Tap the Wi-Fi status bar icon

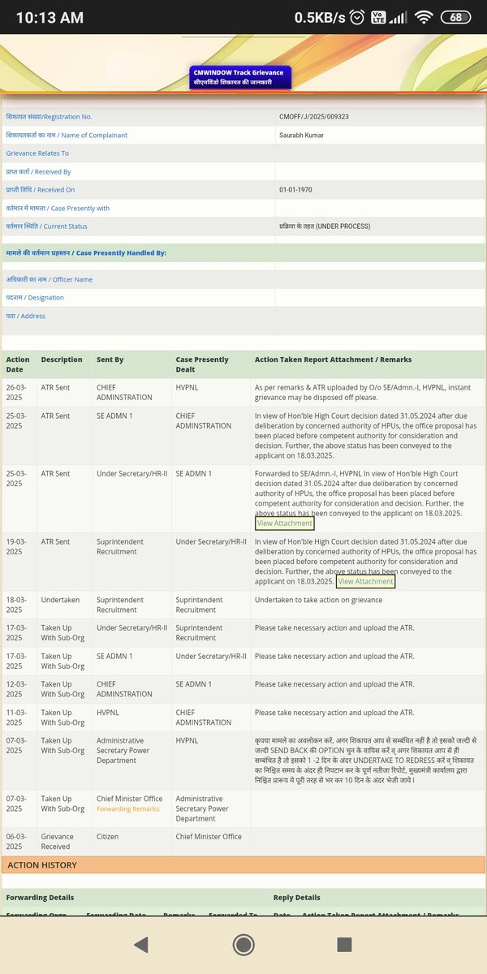tap(423, 17)
